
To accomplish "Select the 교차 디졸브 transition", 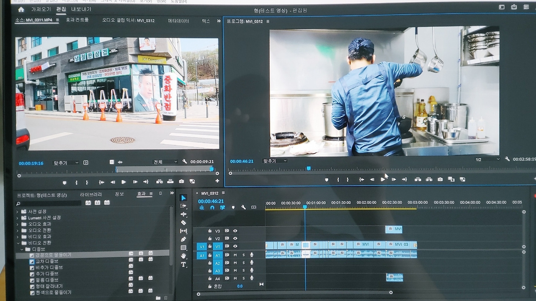I will (x=46, y=261).
